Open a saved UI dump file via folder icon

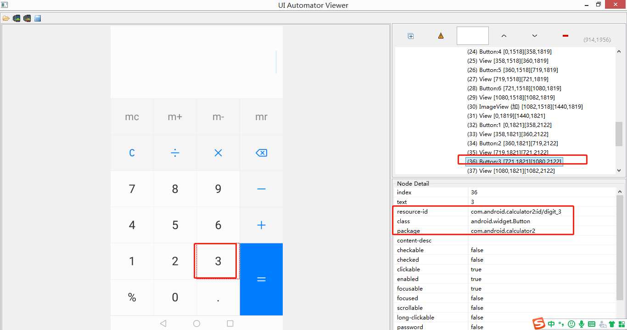[6, 18]
